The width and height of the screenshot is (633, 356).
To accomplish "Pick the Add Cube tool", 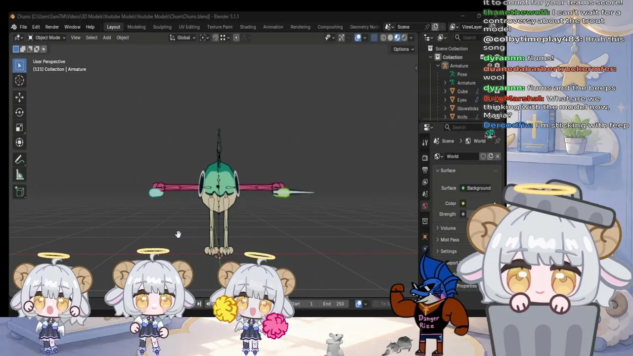I will coord(20,192).
